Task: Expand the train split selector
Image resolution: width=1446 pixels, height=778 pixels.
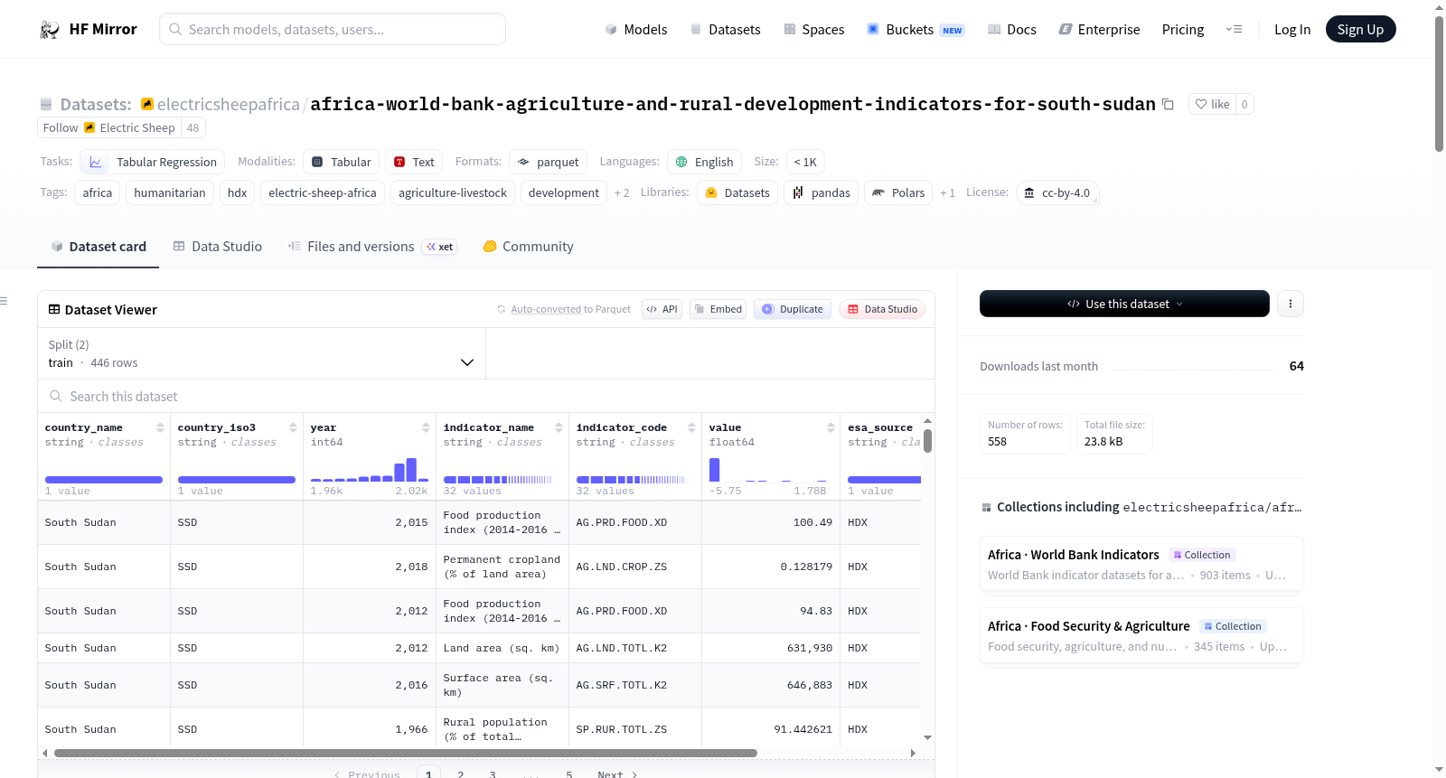Action: tap(261, 353)
